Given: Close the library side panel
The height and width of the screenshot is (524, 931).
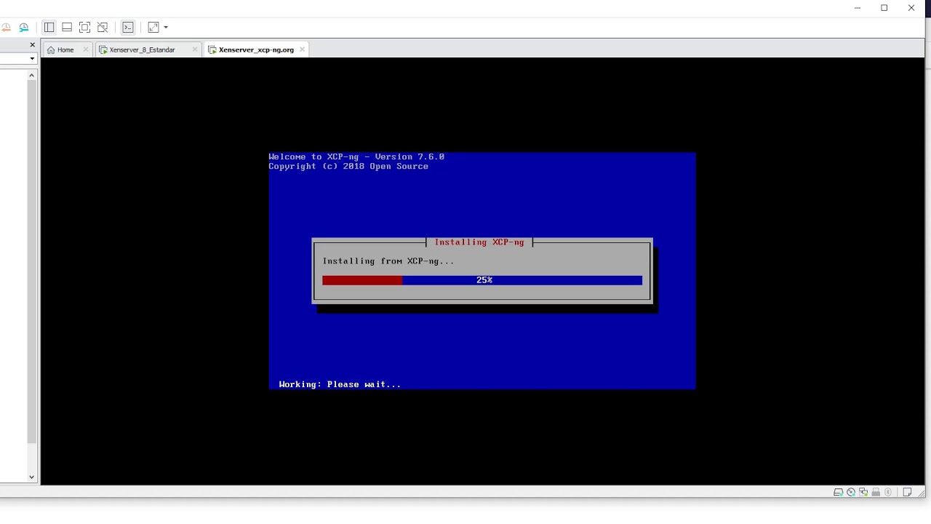Looking at the screenshot, I should (x=32, y=45).
